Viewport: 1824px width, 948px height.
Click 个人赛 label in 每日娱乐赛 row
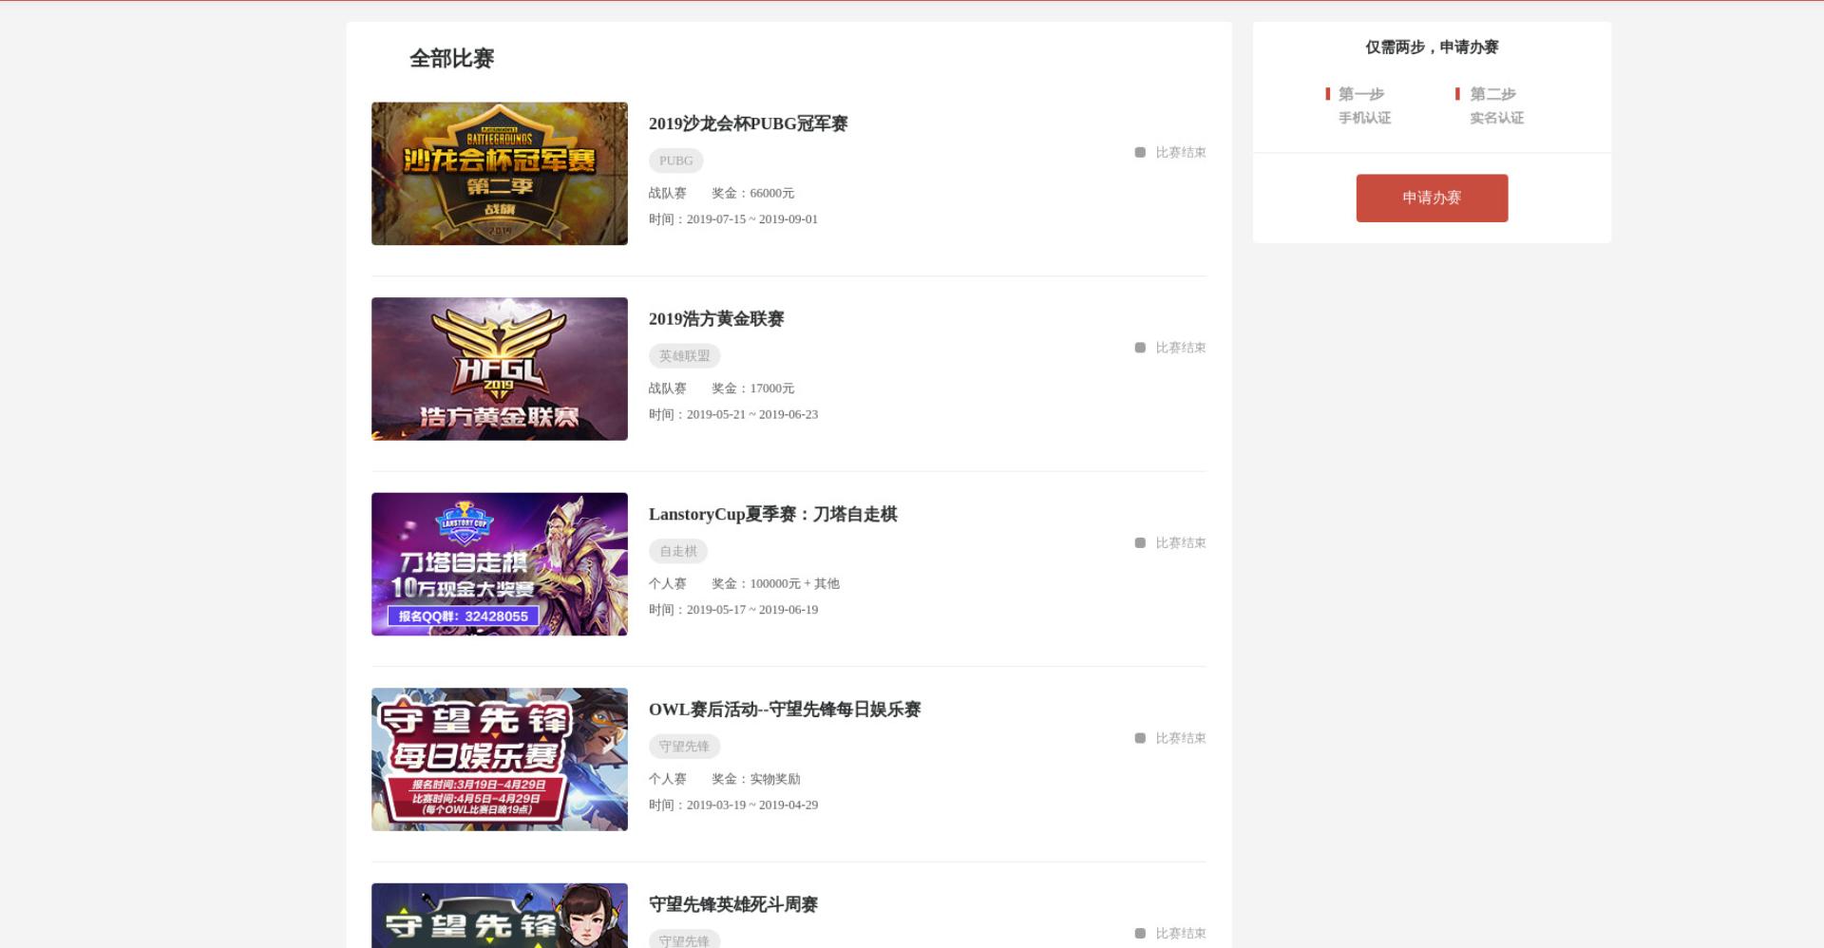click(x=667, y=779)
